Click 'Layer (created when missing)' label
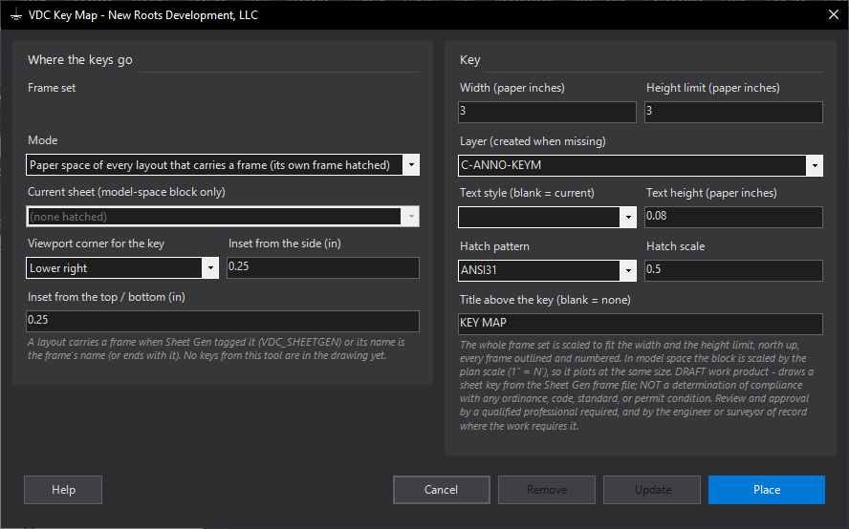The image size is (849, 529). coord(533,141)
